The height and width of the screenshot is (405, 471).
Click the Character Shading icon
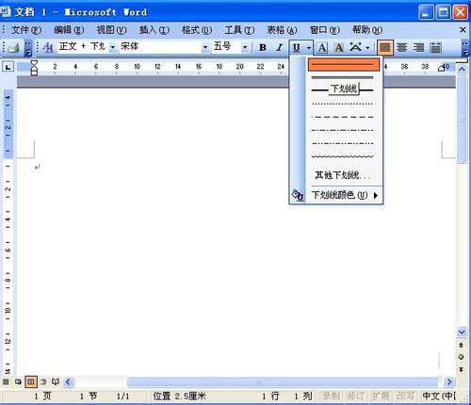click(338, 47)
